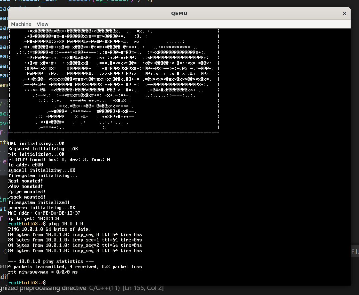Jump to problem location Ln 155, Col 2

point(143,288)
